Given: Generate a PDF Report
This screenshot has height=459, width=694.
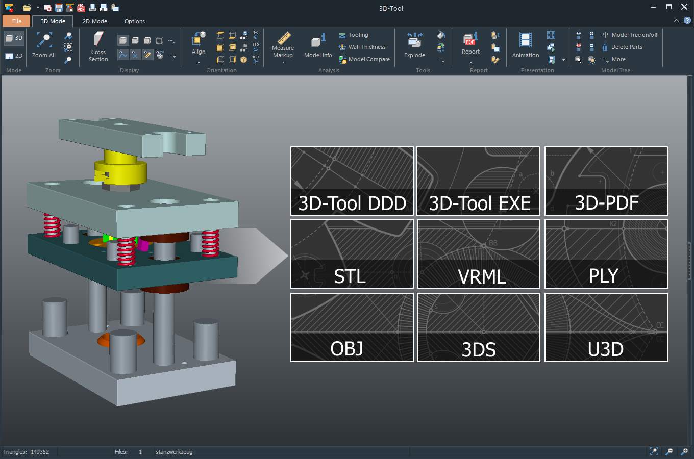Looking at the screenshot, I should tap(470, 43).
